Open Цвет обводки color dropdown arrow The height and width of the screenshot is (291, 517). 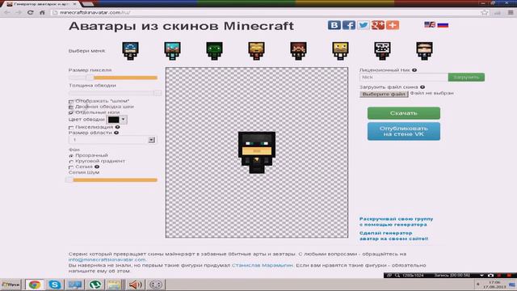(x=124, y=120)
